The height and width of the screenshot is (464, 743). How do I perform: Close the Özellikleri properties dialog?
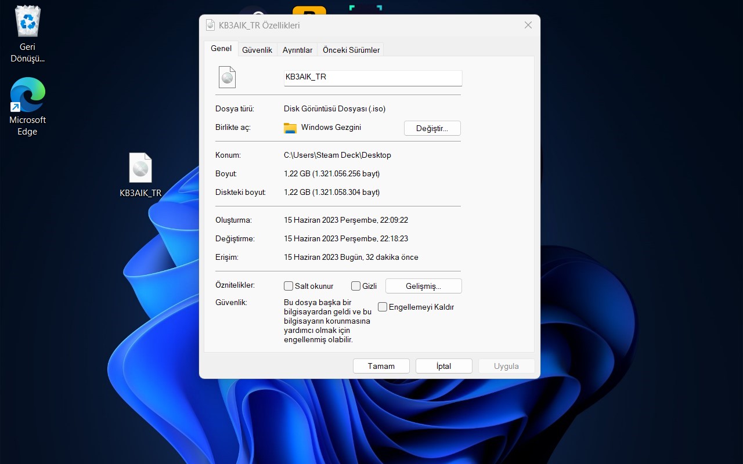tap(528, 25)
